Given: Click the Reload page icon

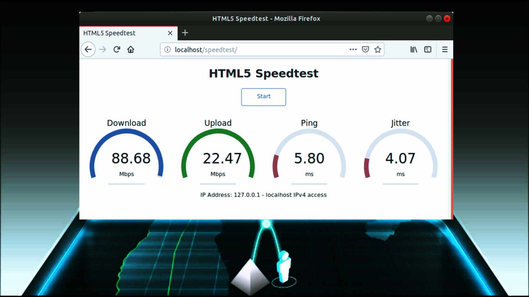Looking at the screenshot, I should click(x=117, y=49).
